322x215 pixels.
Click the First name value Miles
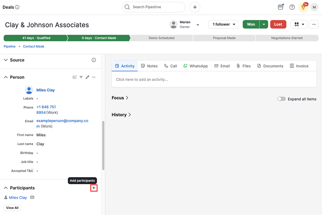tap(41, 135)
